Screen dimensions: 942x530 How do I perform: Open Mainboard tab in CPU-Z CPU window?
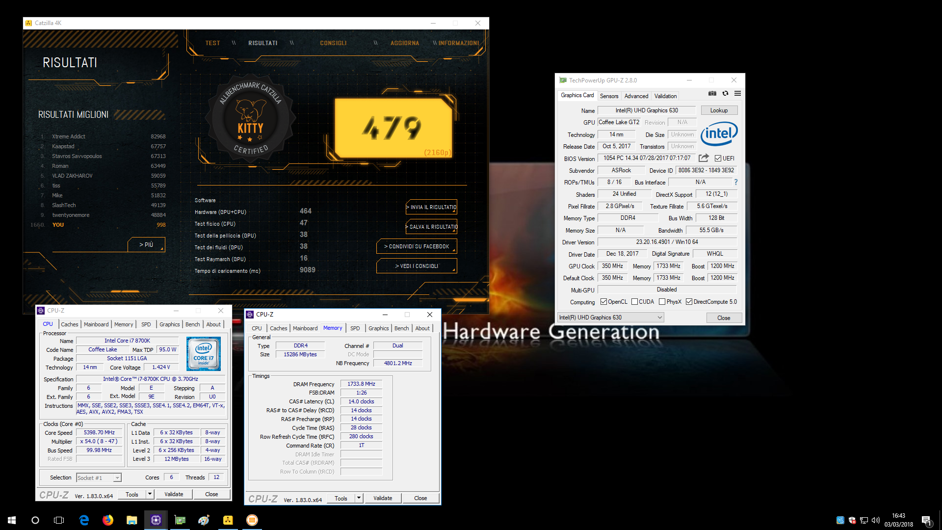tap(96, 324)
